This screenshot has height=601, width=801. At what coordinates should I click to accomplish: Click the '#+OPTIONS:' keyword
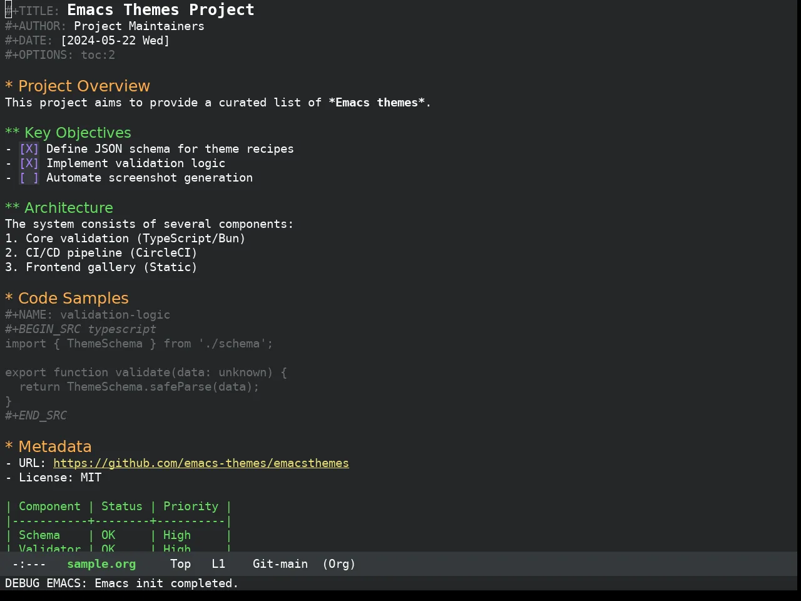pos(39,55)
